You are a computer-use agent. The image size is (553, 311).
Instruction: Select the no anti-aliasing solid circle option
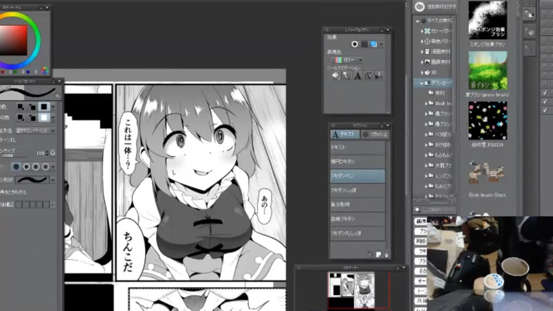(x=16, y=167)
